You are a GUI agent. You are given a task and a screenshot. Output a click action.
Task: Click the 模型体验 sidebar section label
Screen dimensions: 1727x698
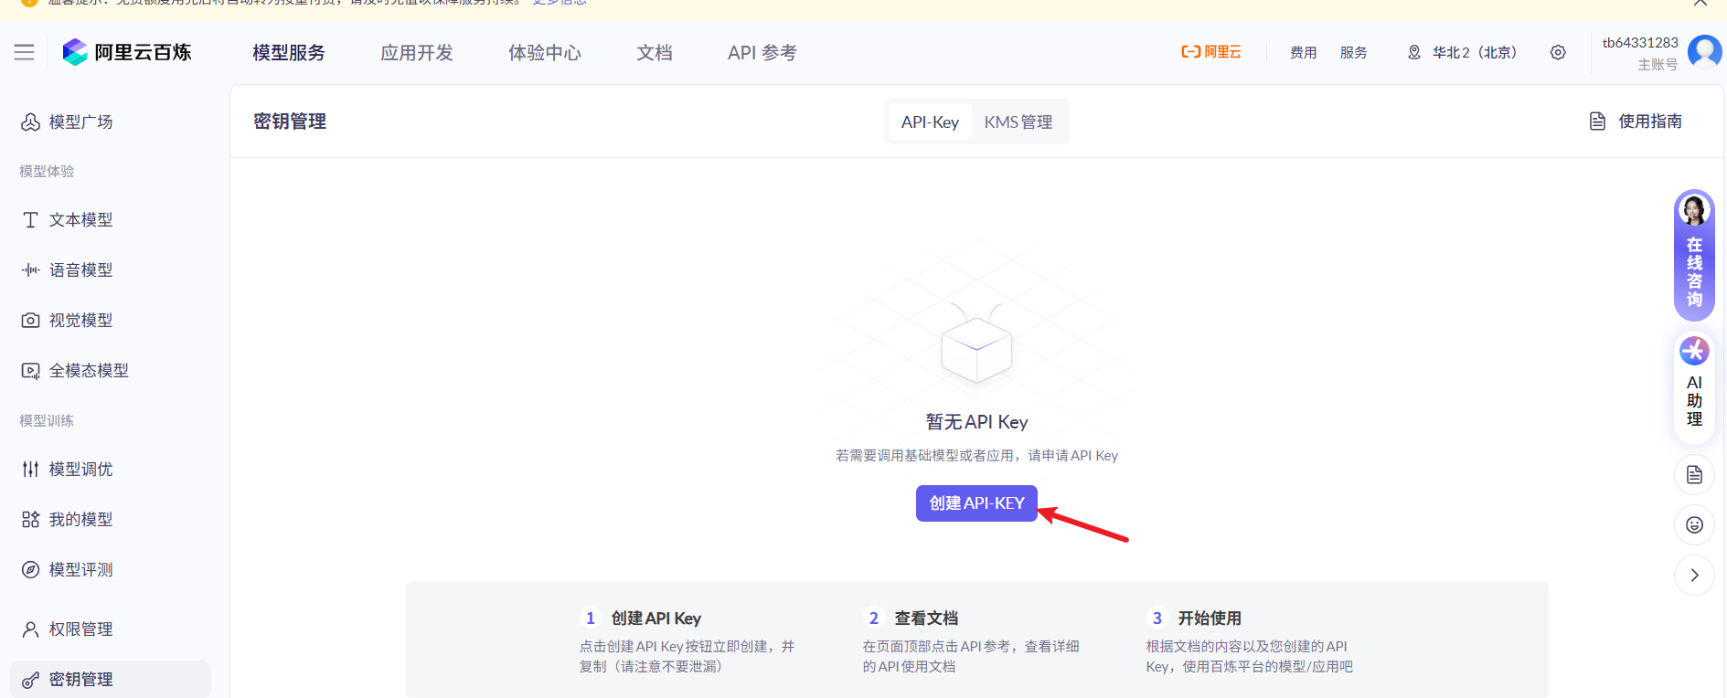(47, 171)
